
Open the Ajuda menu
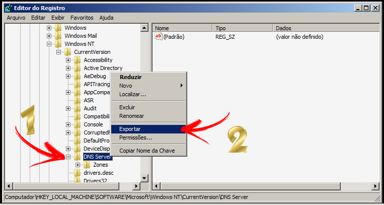pos(106,18)
